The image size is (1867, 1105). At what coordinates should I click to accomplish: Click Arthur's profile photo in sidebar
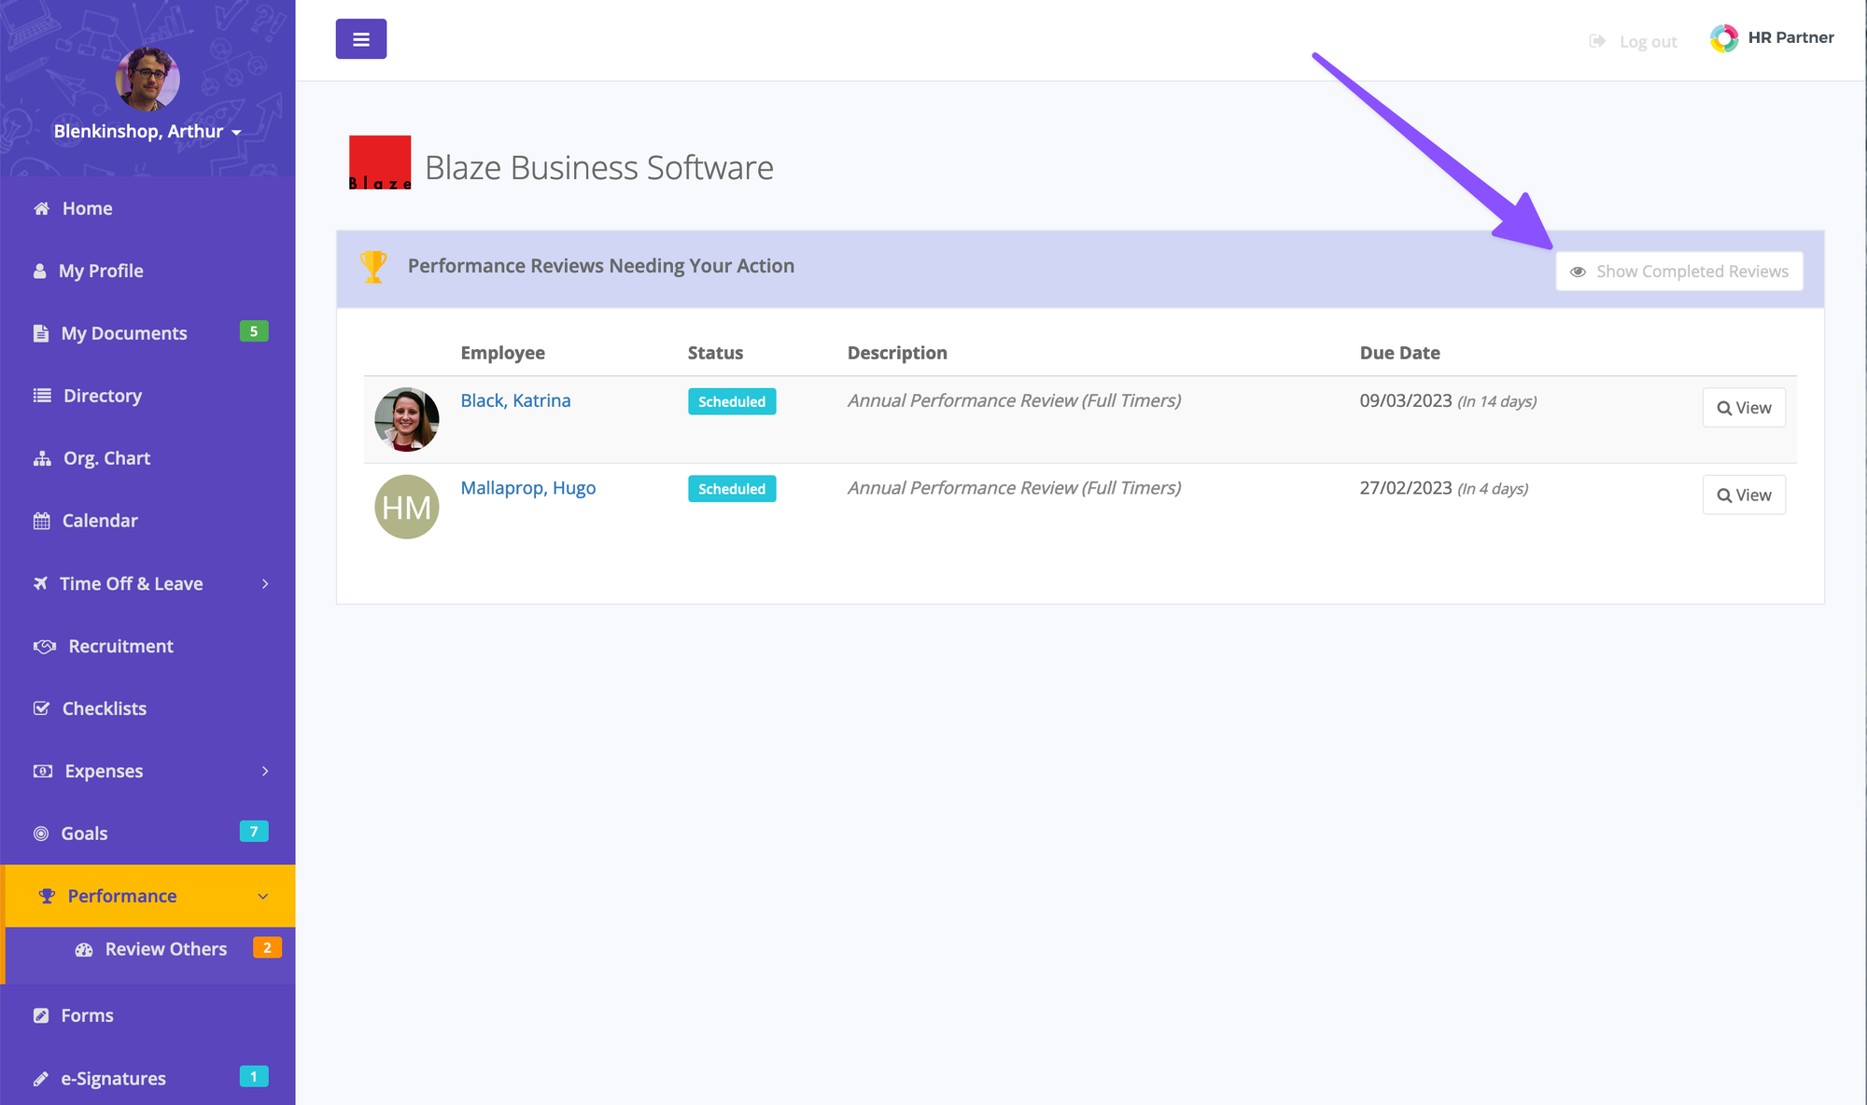click(147, 78)
